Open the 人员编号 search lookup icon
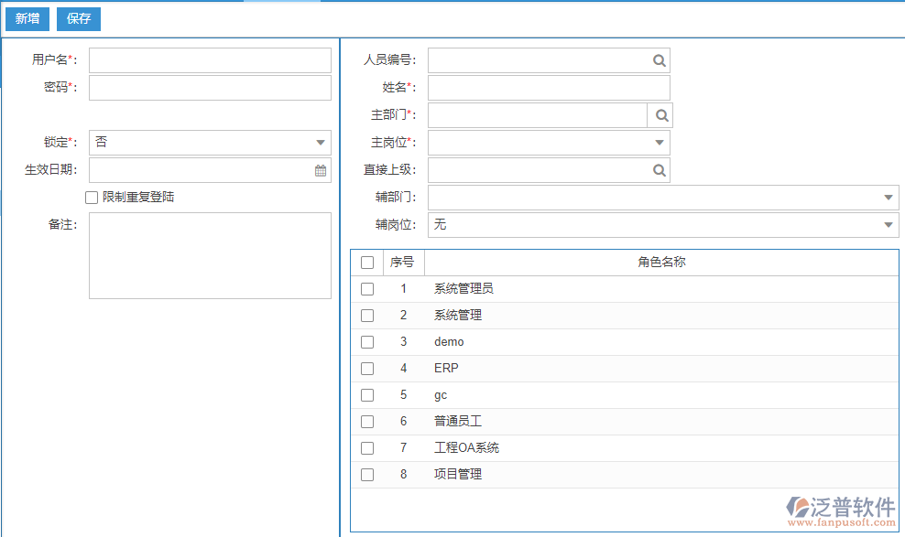 click(x=659, y=60)
